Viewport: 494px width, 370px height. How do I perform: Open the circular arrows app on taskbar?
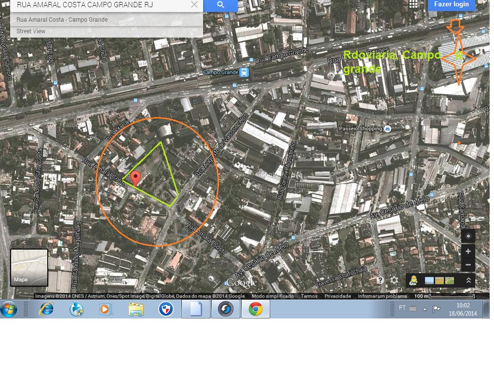[x=226, y=309]
